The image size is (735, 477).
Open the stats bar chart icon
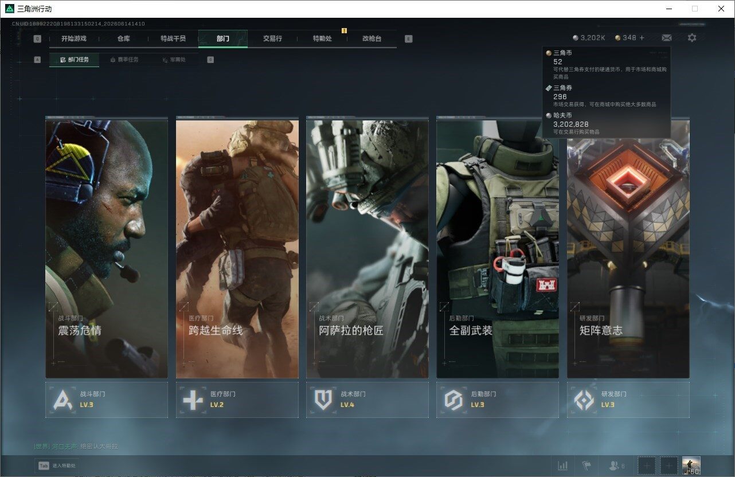point(563,466)
